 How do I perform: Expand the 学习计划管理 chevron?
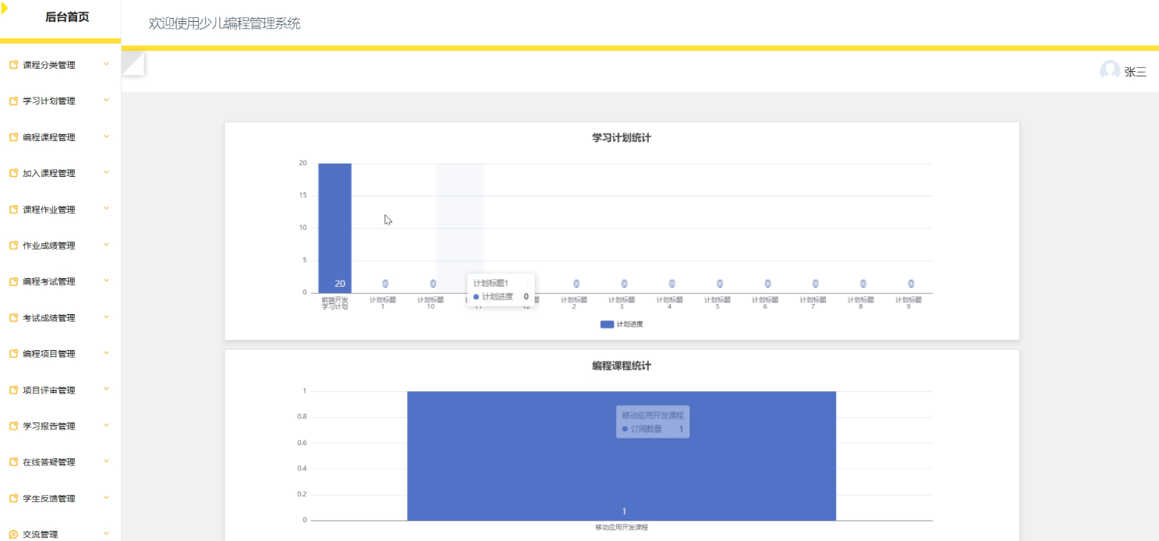[106, 100]
